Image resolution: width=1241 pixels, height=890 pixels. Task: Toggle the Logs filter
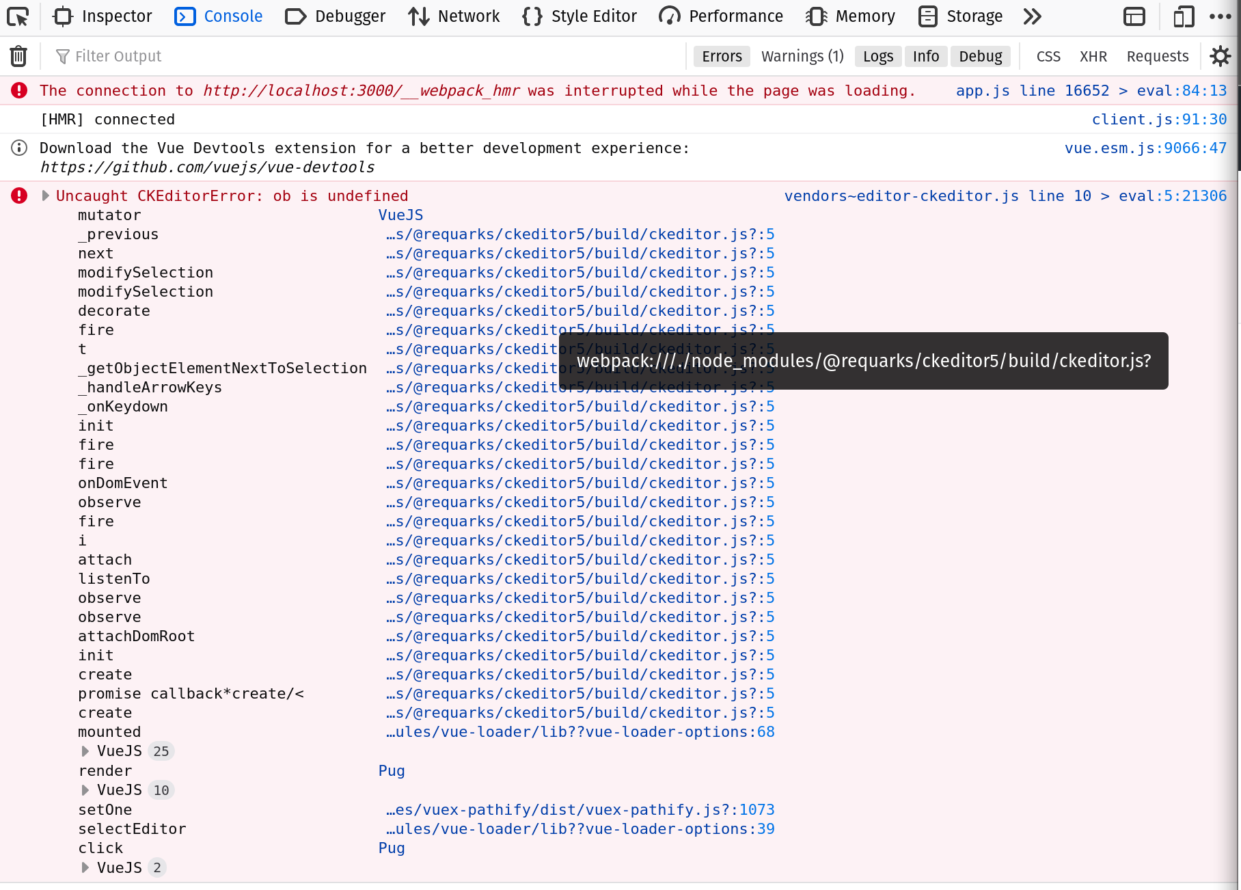coord(878,56)
